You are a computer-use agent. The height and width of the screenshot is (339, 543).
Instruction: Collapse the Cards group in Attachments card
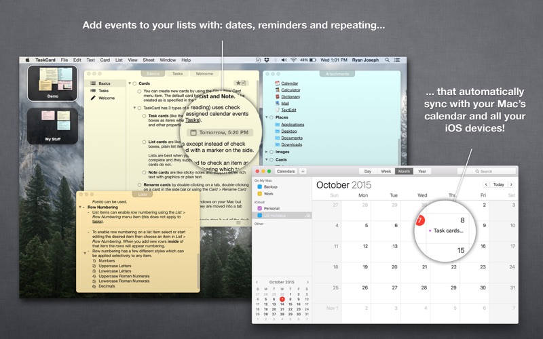[267, 159]
